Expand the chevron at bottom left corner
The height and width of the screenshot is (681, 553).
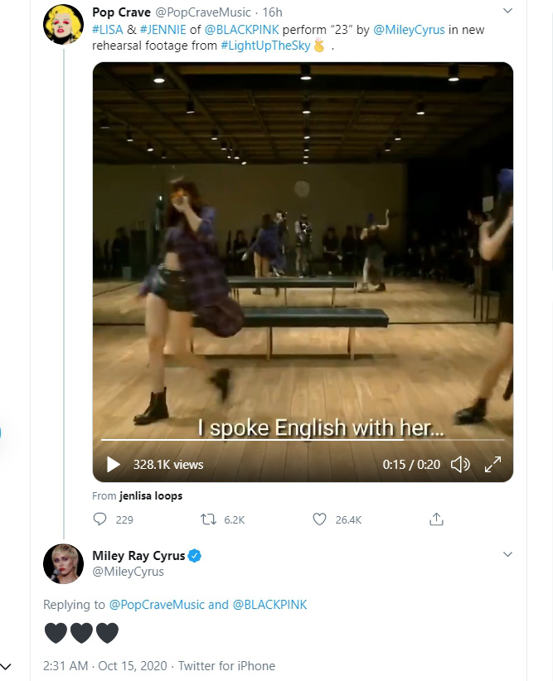click(5, 666)
